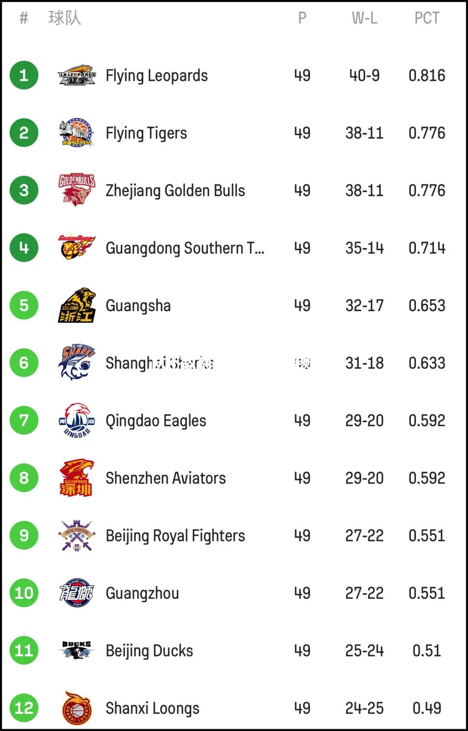
Task: Sort standings by PCT column header
Action: pos(427,18)
